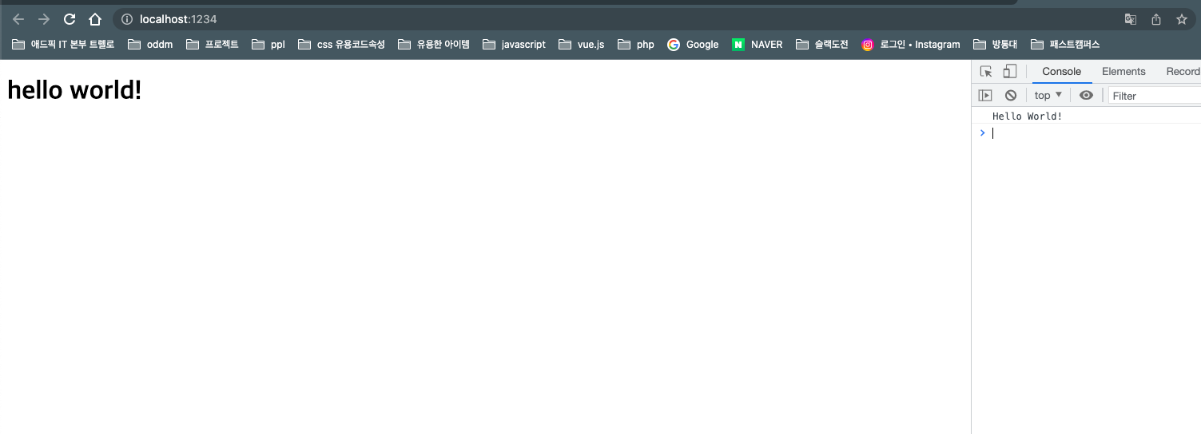Bookmark this page with the star icon
This screenshot has width=1201, height=434.
point(1182,19)
